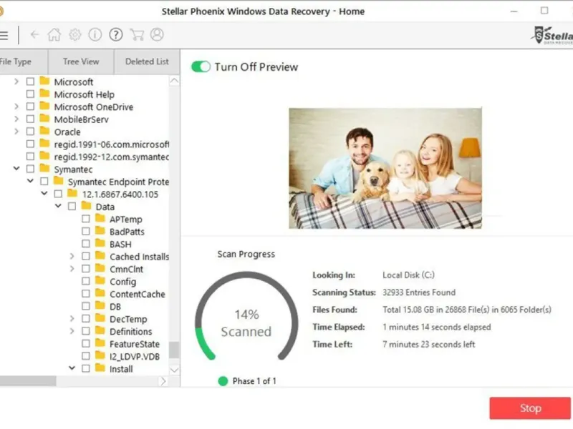Screen dimensions: 573x429
Task: Select the Data folder icon
Action: (86, 206)
